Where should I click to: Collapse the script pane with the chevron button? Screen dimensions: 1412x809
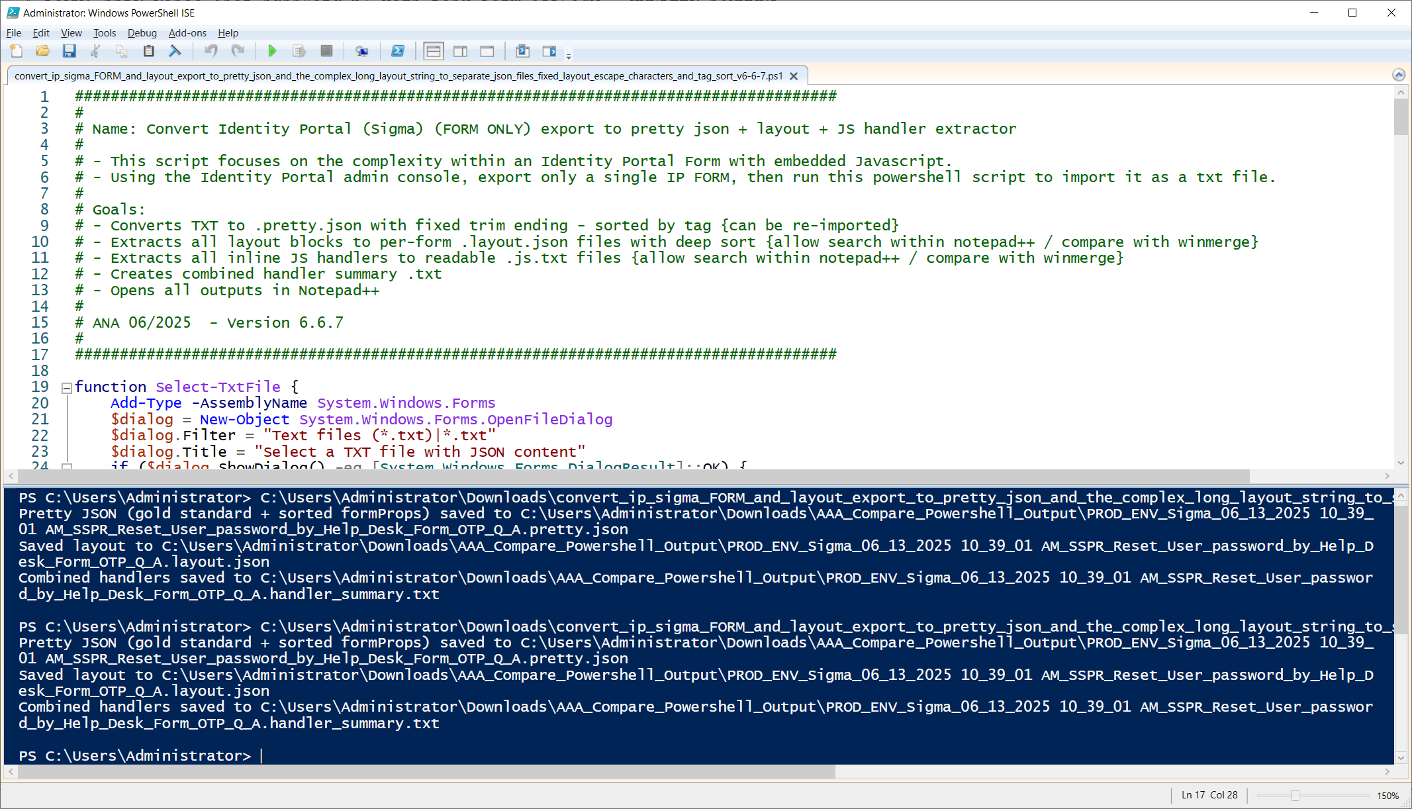tap(1398, 75)
